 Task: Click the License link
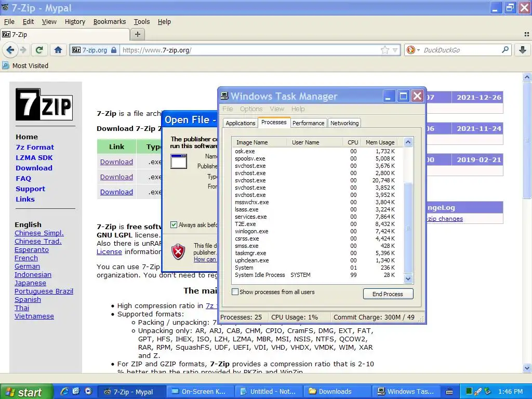[x=109, y=252]
